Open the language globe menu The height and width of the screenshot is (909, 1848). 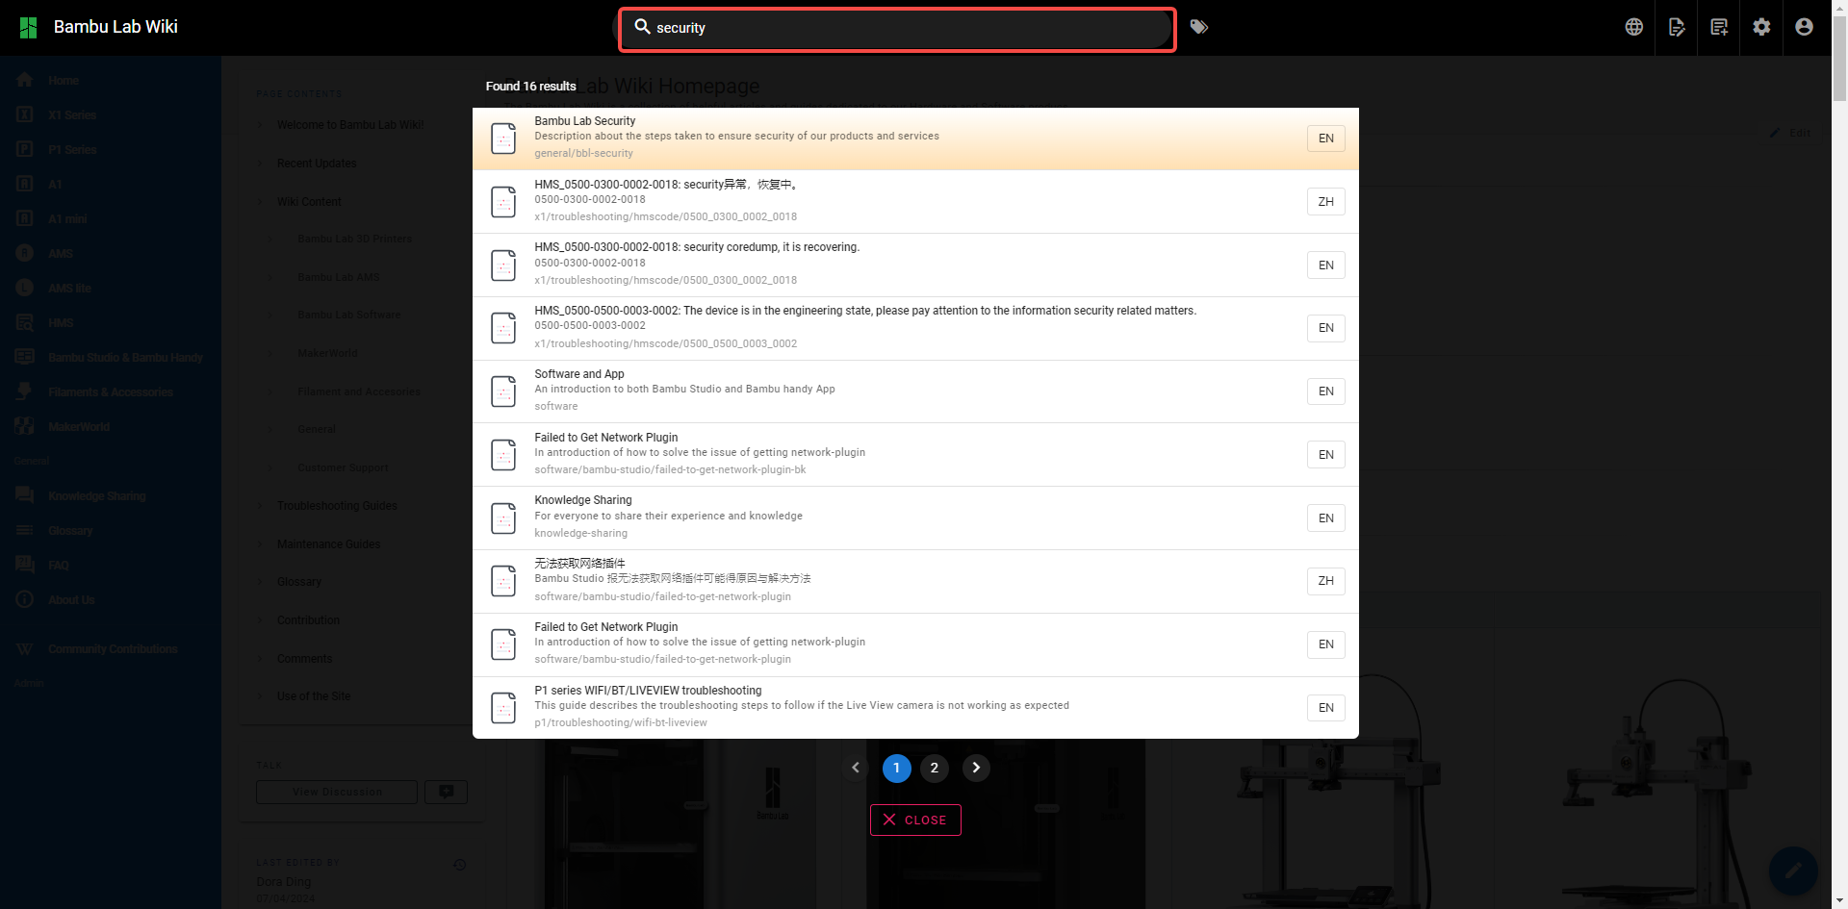(1634, 27)
